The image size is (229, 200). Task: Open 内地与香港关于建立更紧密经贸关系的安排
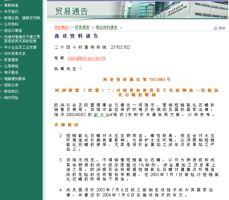[22, 39]
